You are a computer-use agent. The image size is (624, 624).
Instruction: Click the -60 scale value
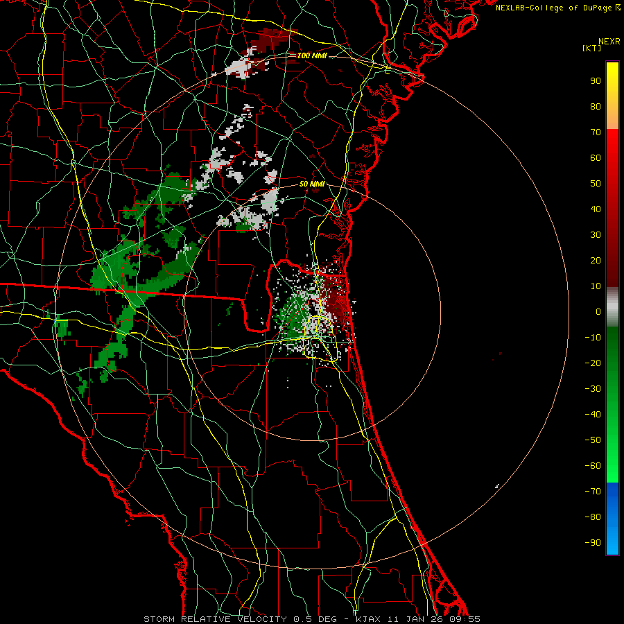click(x=593, y=466)
